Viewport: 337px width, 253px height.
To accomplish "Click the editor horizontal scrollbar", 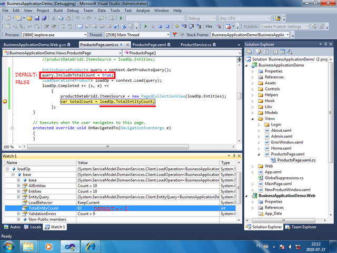I will (x=108, y=147).
